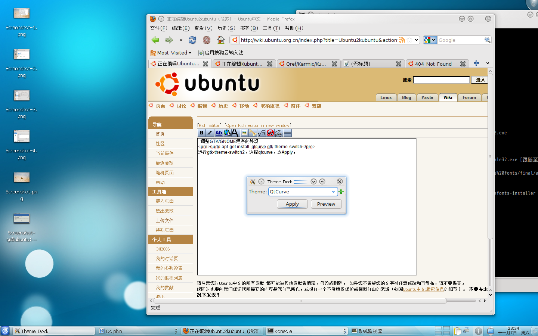Go forward with Firefox forward arrow
The height and width of the screenshot is (336, 538).
(169, 40)
